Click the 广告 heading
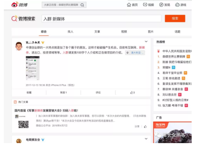This screenshot has width=197, height=150. 159,117
